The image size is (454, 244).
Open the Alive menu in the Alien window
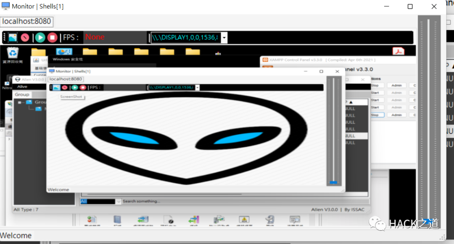(22, 87)
